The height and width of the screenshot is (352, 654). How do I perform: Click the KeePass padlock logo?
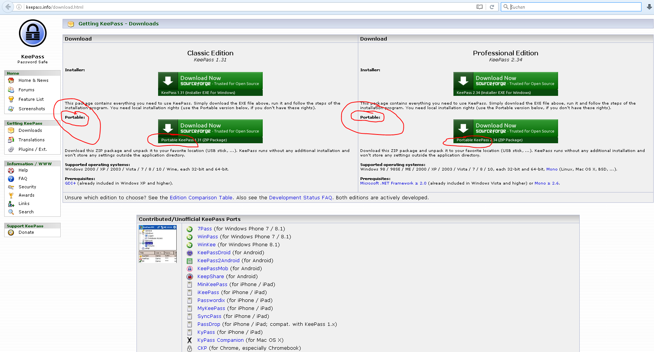tap(33, 33)
